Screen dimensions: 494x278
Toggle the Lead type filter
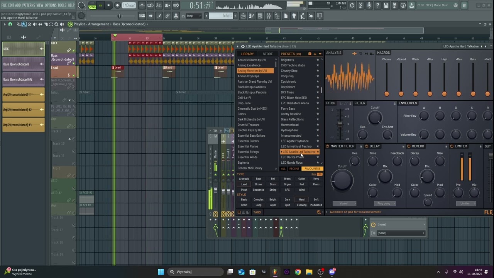(x=244, y=184)
